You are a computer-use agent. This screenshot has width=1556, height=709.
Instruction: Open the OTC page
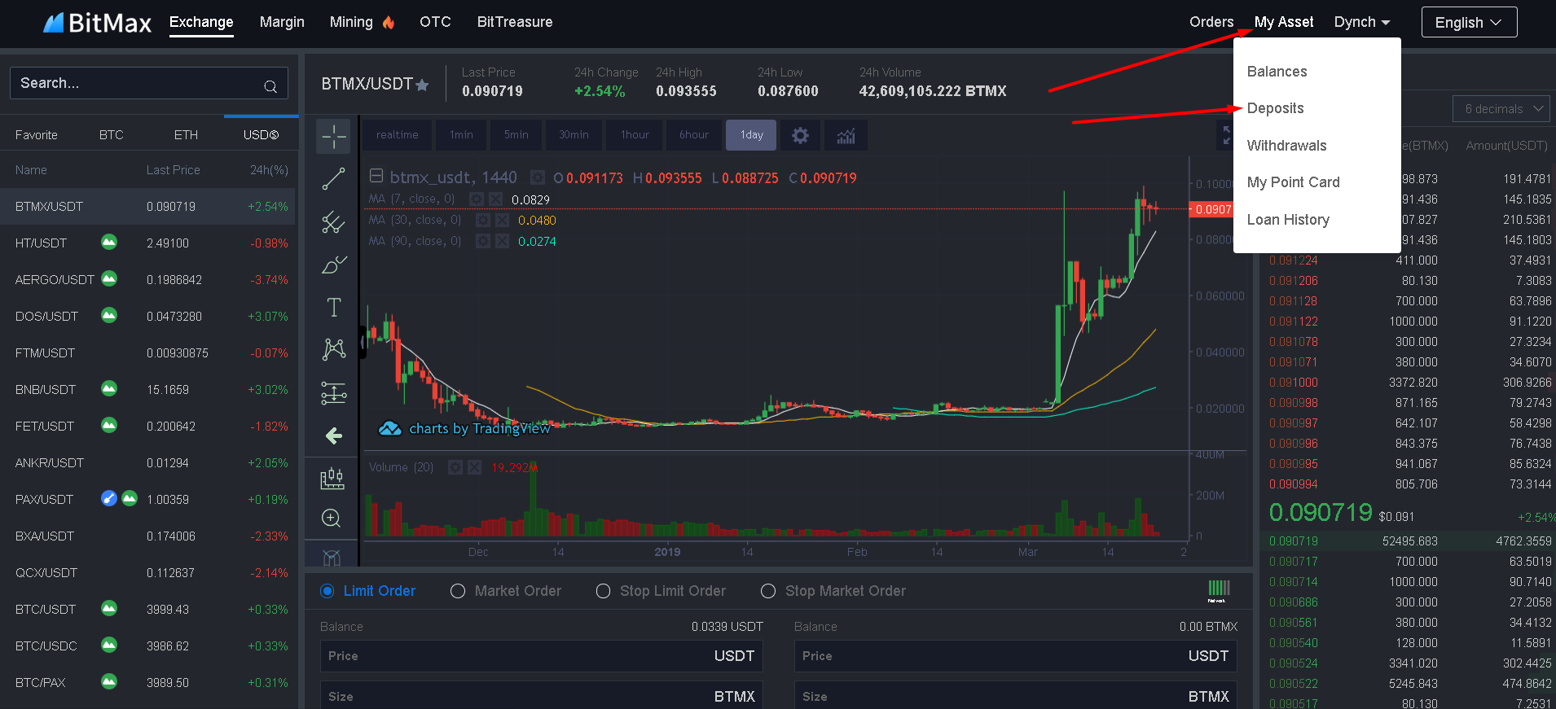tap(435, 22)
